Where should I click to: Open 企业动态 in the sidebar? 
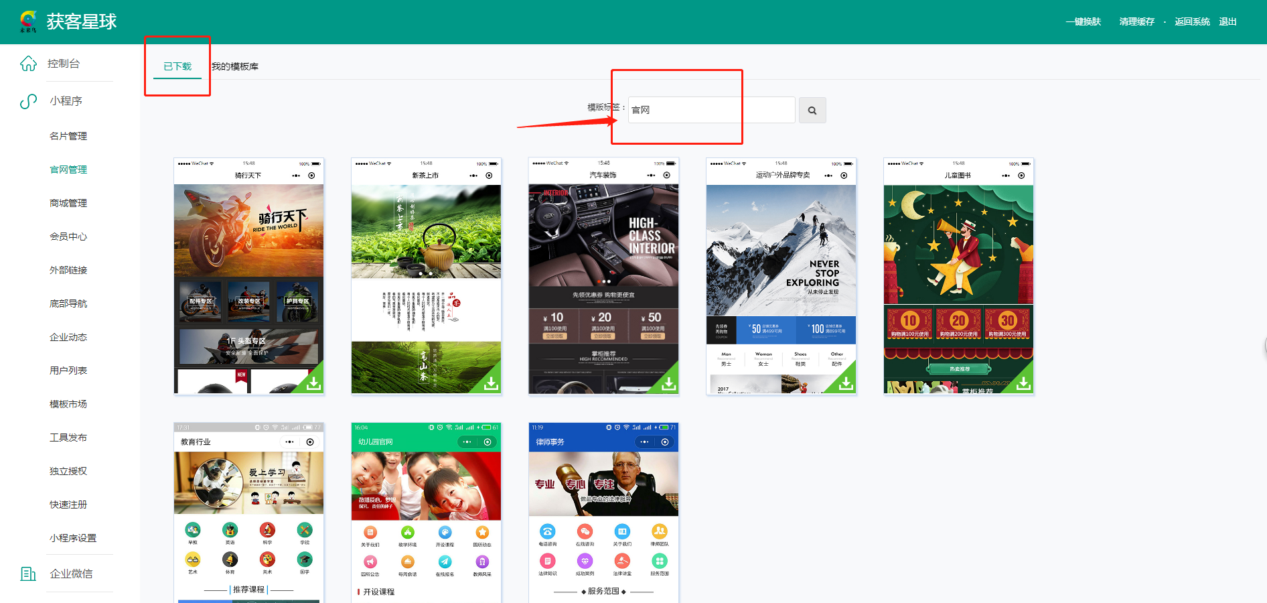68,337
